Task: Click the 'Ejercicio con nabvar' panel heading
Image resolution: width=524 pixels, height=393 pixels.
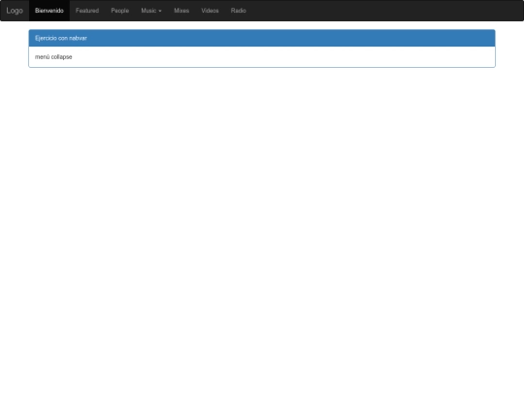Action: [x=262, y=38]
